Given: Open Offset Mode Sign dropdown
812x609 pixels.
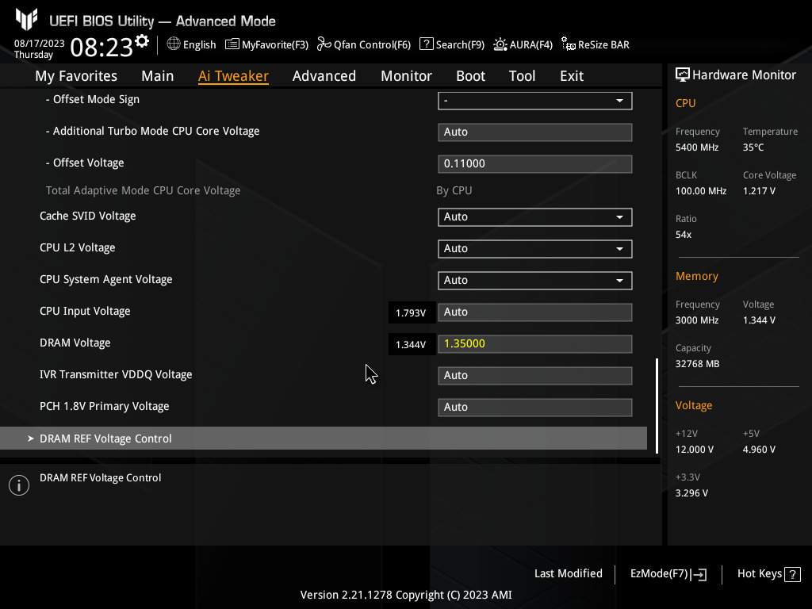Looking at the screenshot, I should click(535, 101).
